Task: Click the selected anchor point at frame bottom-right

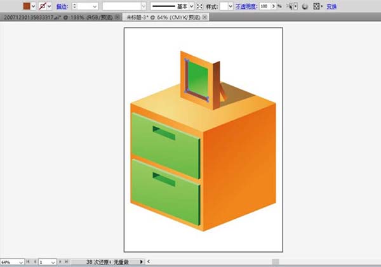Action: (x=208, y=100)
